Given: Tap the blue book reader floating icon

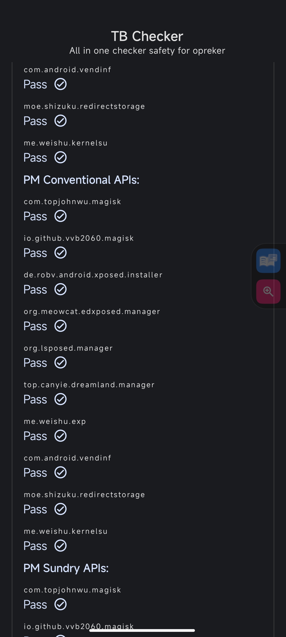Looking at the screenshot, I should click(x=268, y=261).
